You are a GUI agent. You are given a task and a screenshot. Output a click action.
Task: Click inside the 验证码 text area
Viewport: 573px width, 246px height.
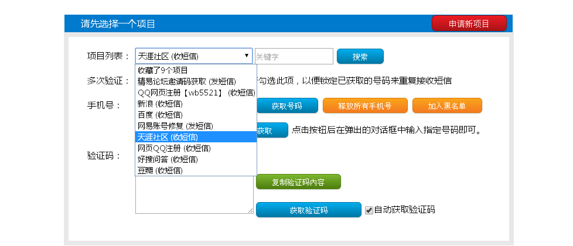(x=194, y=195)
